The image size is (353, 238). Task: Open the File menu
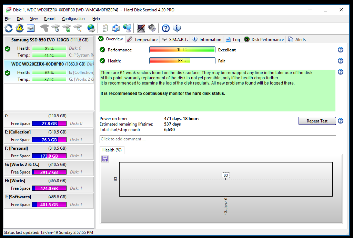[8, 19]
